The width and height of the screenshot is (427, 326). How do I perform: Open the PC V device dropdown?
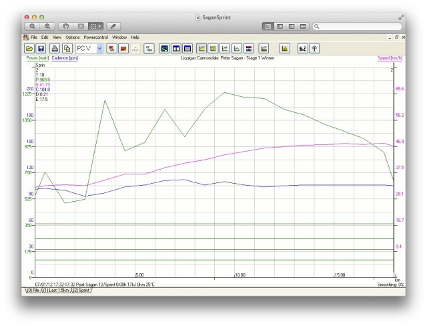[x=99, y=49]
